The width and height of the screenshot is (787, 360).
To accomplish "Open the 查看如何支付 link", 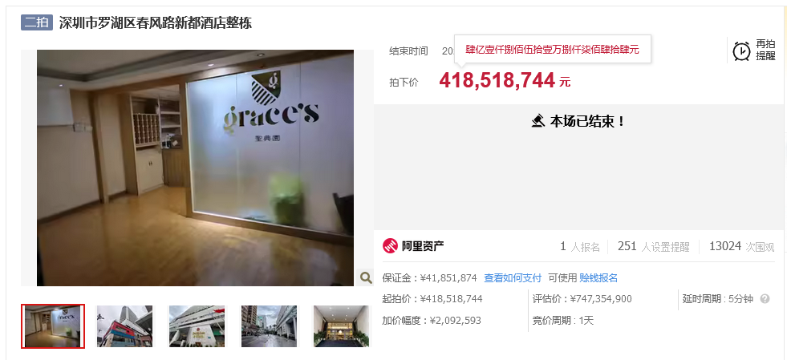I will [x=513, y=277].
